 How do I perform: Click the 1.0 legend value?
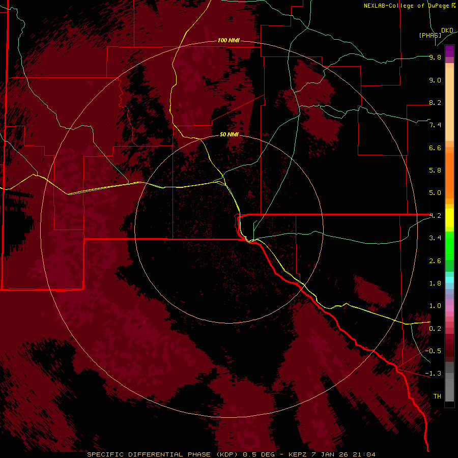[x=435, y=306]
